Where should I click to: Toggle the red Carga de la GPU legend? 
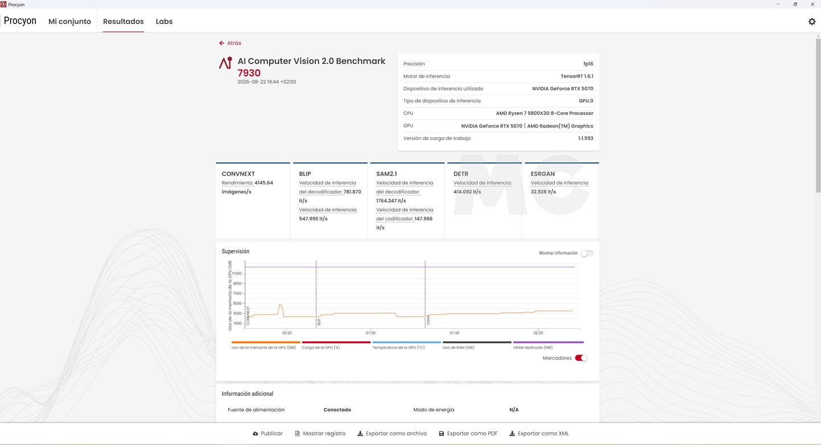tap(336, 343)
